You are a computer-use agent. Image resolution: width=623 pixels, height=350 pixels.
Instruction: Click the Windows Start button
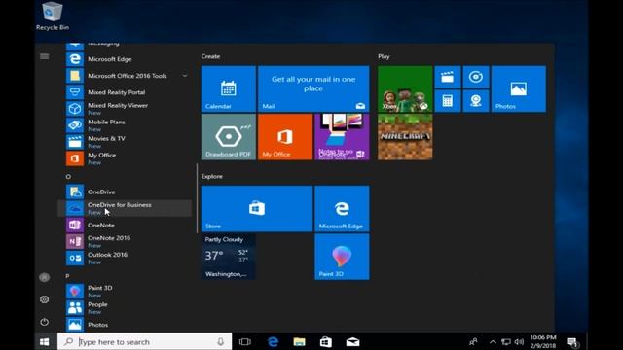point(45,341)
